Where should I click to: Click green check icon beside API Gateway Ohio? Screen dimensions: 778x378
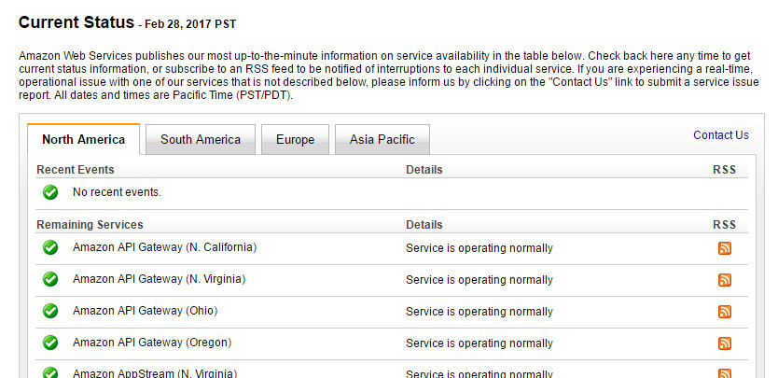point(50,311)
